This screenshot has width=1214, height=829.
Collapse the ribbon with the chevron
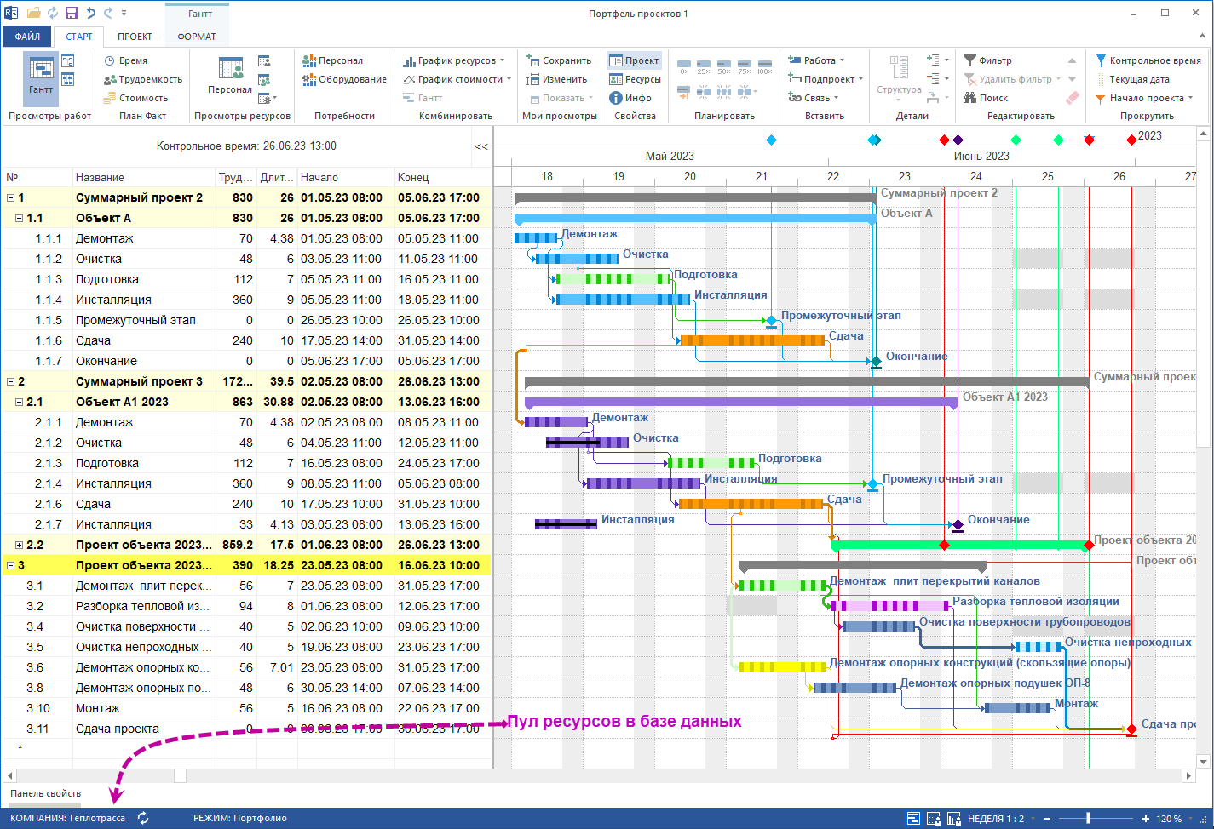tap(1202, 37)
